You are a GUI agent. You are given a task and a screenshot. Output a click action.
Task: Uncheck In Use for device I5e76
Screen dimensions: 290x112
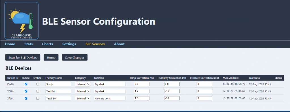[26, 84]
